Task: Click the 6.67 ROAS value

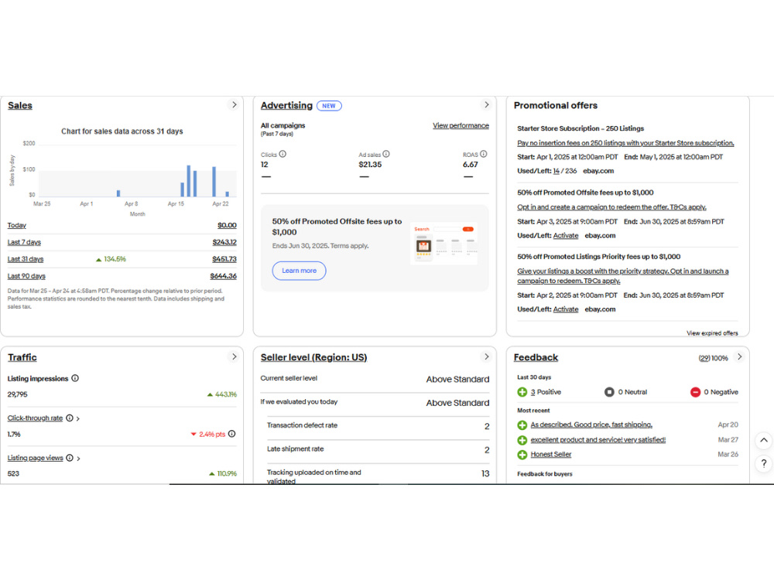Action: 471,165
